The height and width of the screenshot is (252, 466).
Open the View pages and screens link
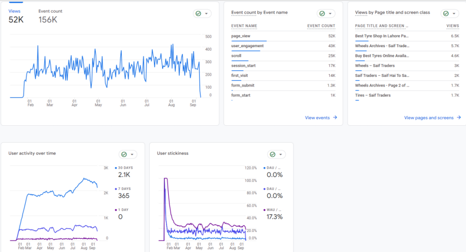coord(429,118)
